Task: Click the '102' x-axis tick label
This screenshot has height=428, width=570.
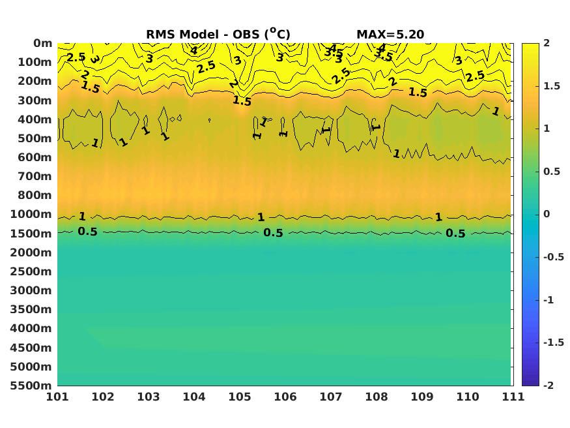Action: click(103, 397)
